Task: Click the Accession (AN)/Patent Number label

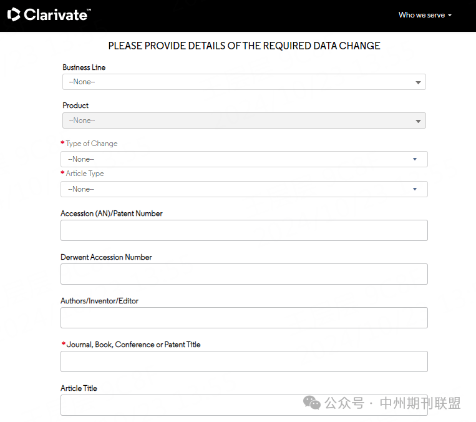Action: [x=112, y=213]
